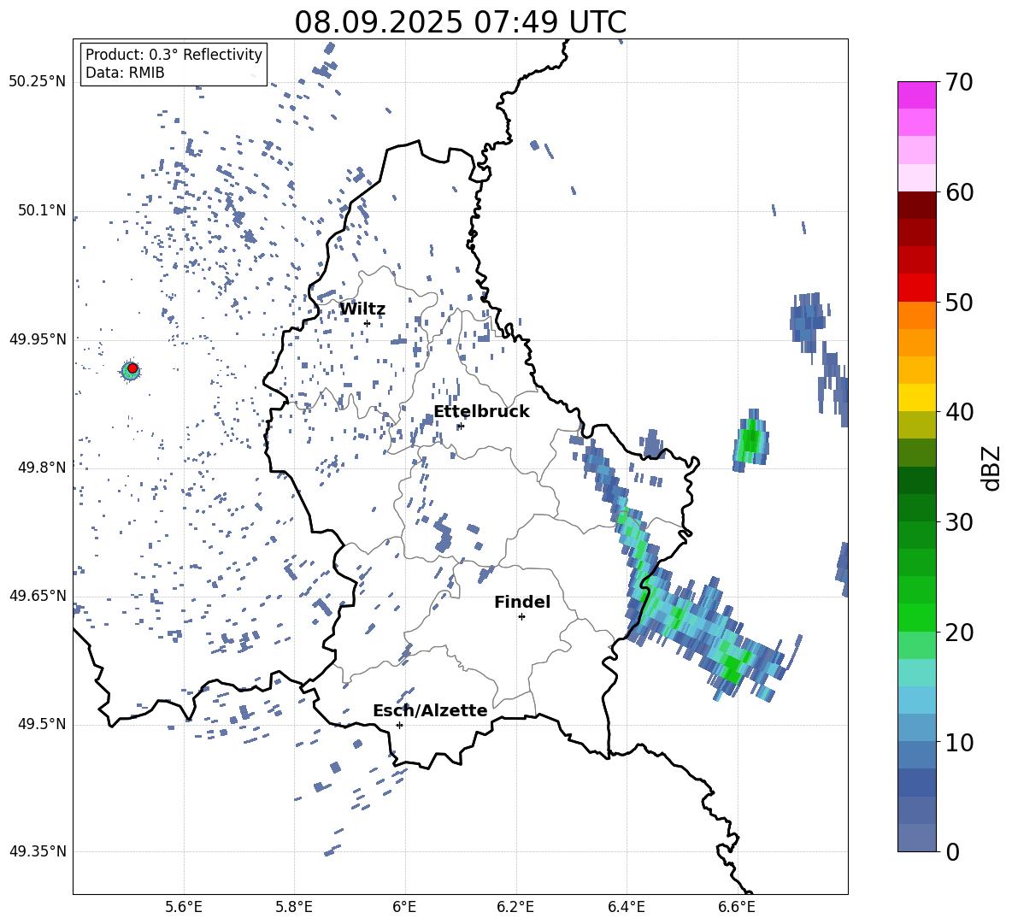The image size is (1012, 924).
Task: Click the 10 tick on the colorbar
Action: pyautogui.click(x=959, y=742)
